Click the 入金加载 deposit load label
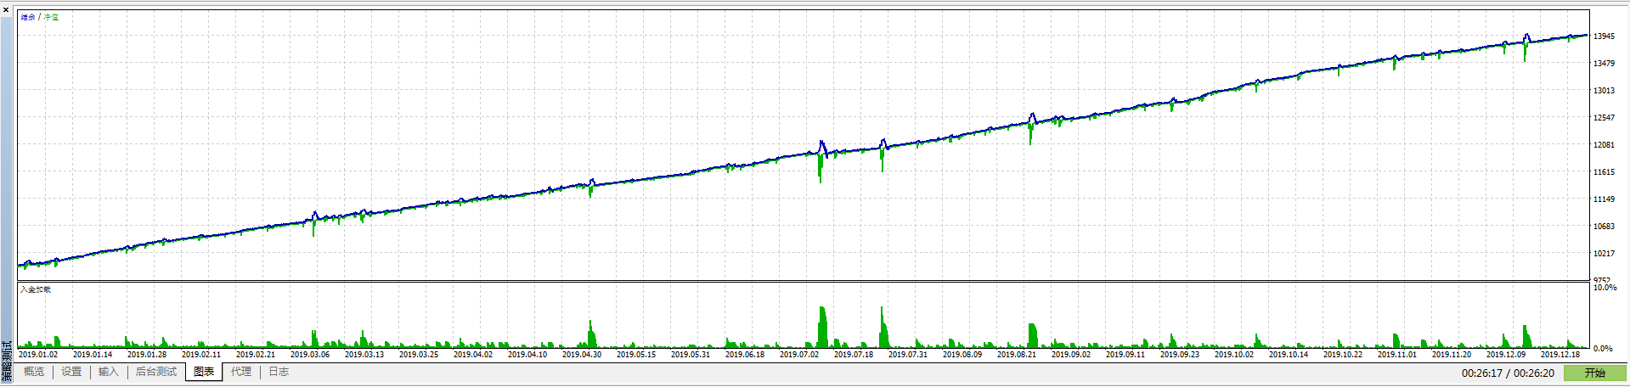The image size is (1630, 387). tap(36, 289)
